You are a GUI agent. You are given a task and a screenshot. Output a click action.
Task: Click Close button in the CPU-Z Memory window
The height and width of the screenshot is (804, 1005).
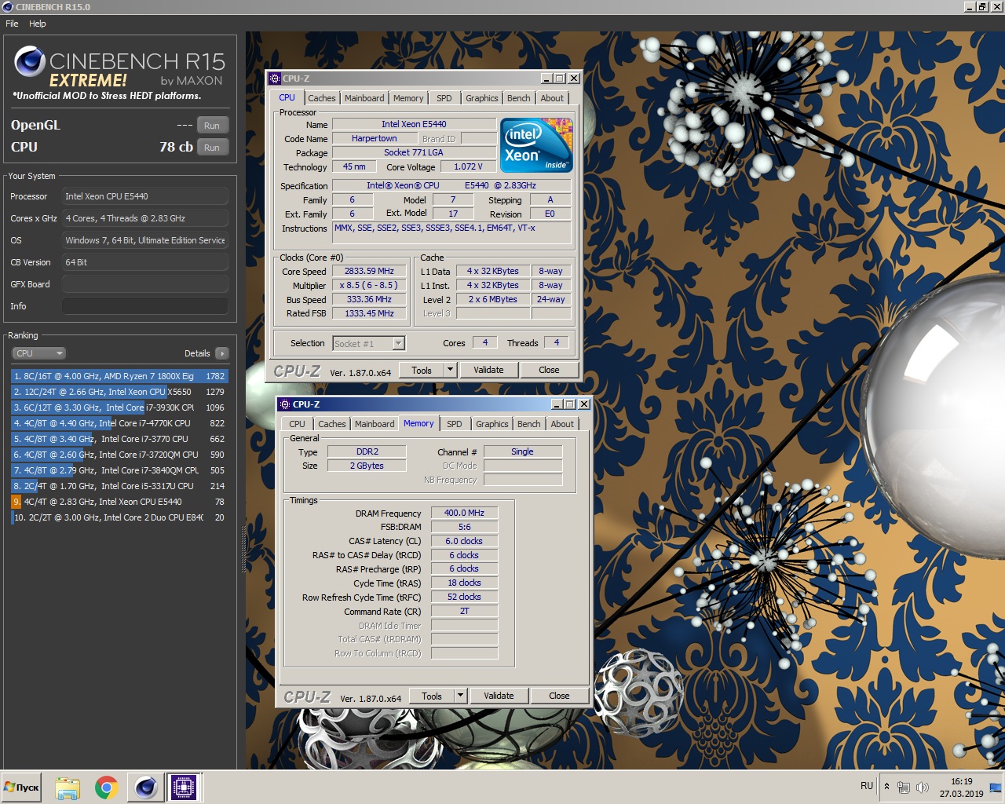coord(559,696)
